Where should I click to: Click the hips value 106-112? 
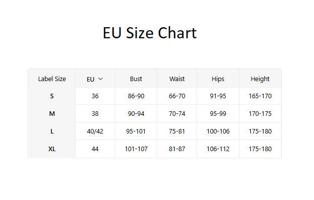(x=218, y=149)
